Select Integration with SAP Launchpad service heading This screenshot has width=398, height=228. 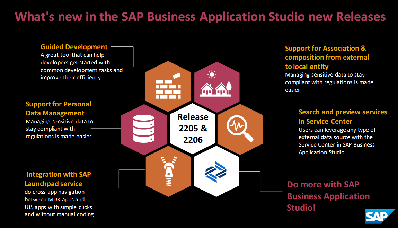coord(58,179)
